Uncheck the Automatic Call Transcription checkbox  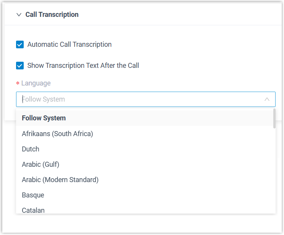point(20,44)
